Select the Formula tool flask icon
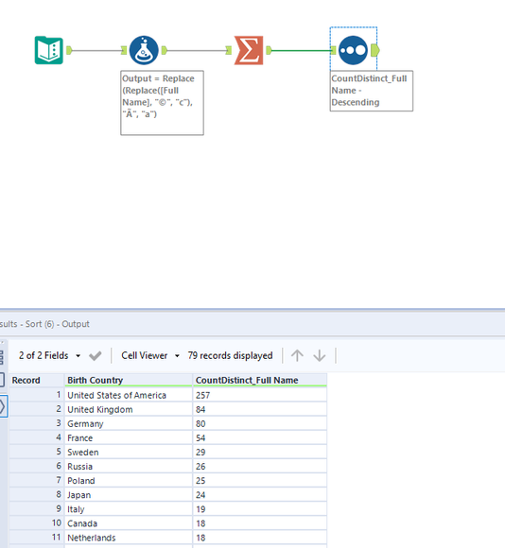 click(144, 50)
